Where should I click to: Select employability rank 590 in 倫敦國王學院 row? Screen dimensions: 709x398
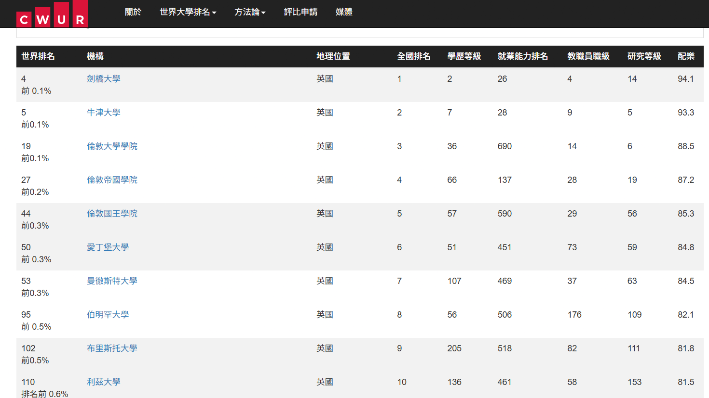coord(504,214)
